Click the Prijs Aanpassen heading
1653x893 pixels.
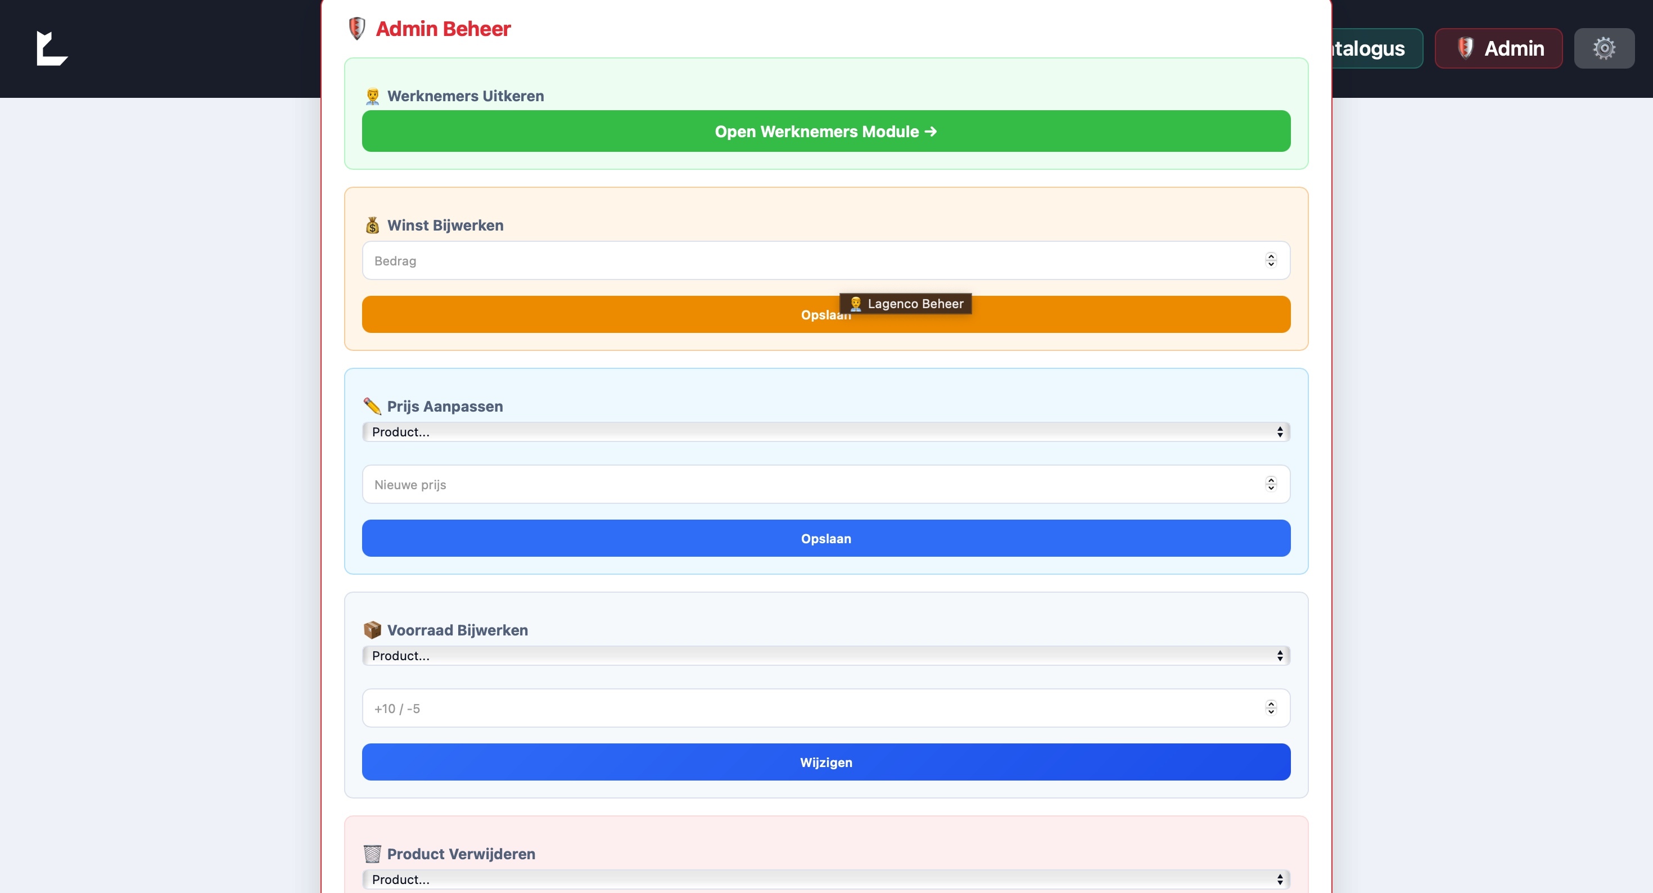click(445, 407)
